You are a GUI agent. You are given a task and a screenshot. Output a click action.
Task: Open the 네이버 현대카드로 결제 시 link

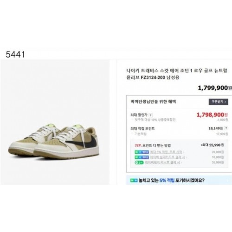click(x=168, y=157)
